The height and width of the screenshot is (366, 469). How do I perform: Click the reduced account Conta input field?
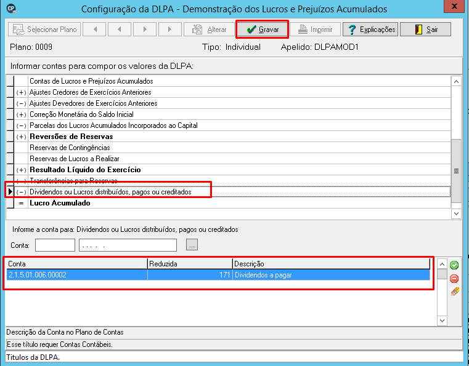55,245
